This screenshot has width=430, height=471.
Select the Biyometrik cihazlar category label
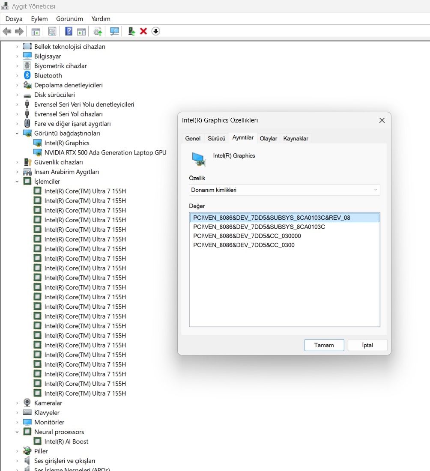[60, 66]
